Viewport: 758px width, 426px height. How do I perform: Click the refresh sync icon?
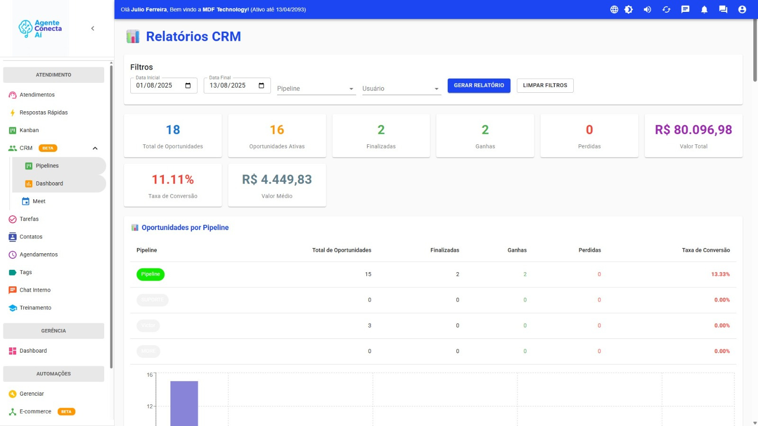[x=666, y=9]
